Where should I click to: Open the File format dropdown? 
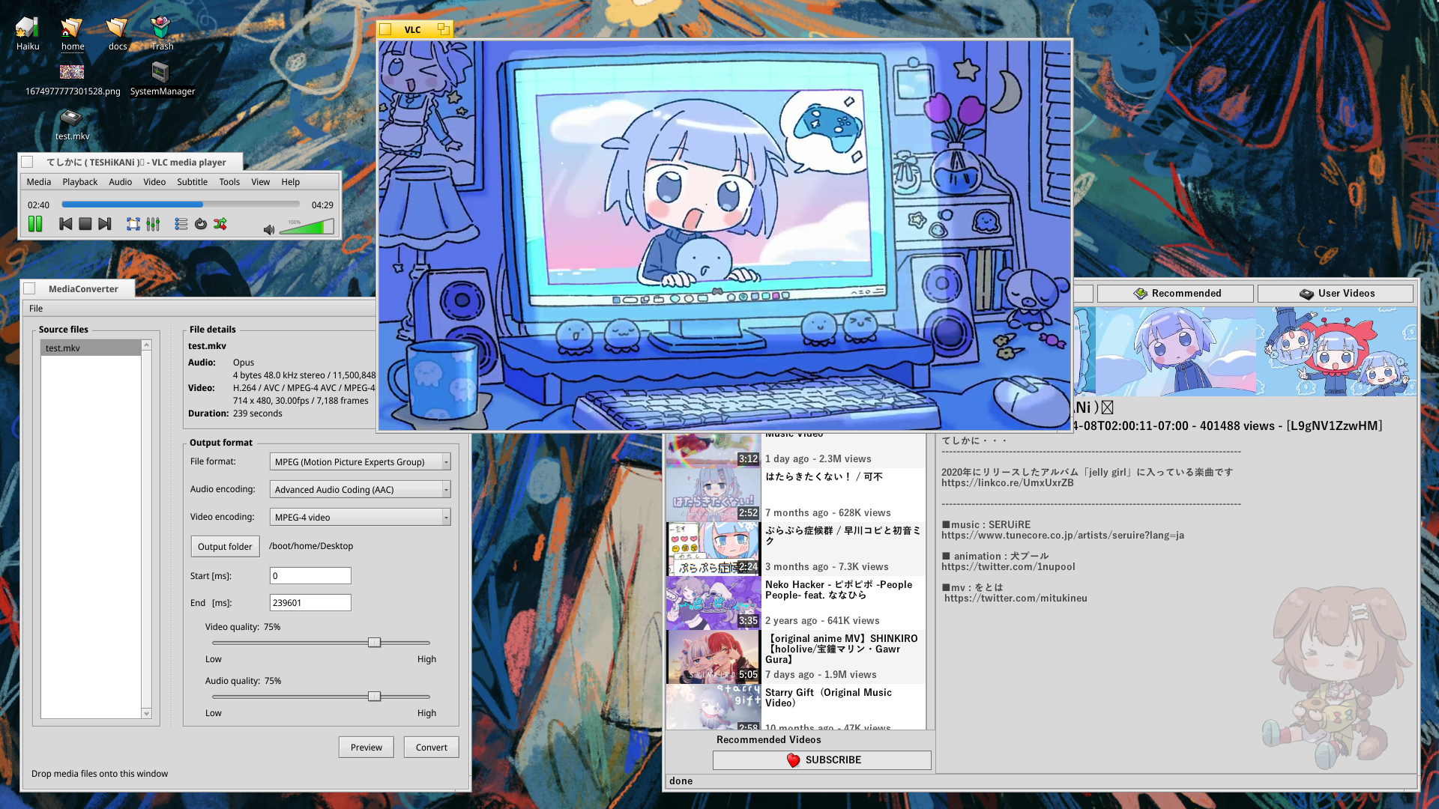pos(360,461)
